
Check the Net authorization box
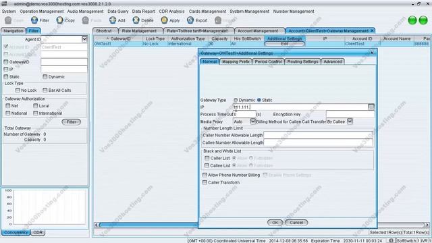[x=7, y=106]
